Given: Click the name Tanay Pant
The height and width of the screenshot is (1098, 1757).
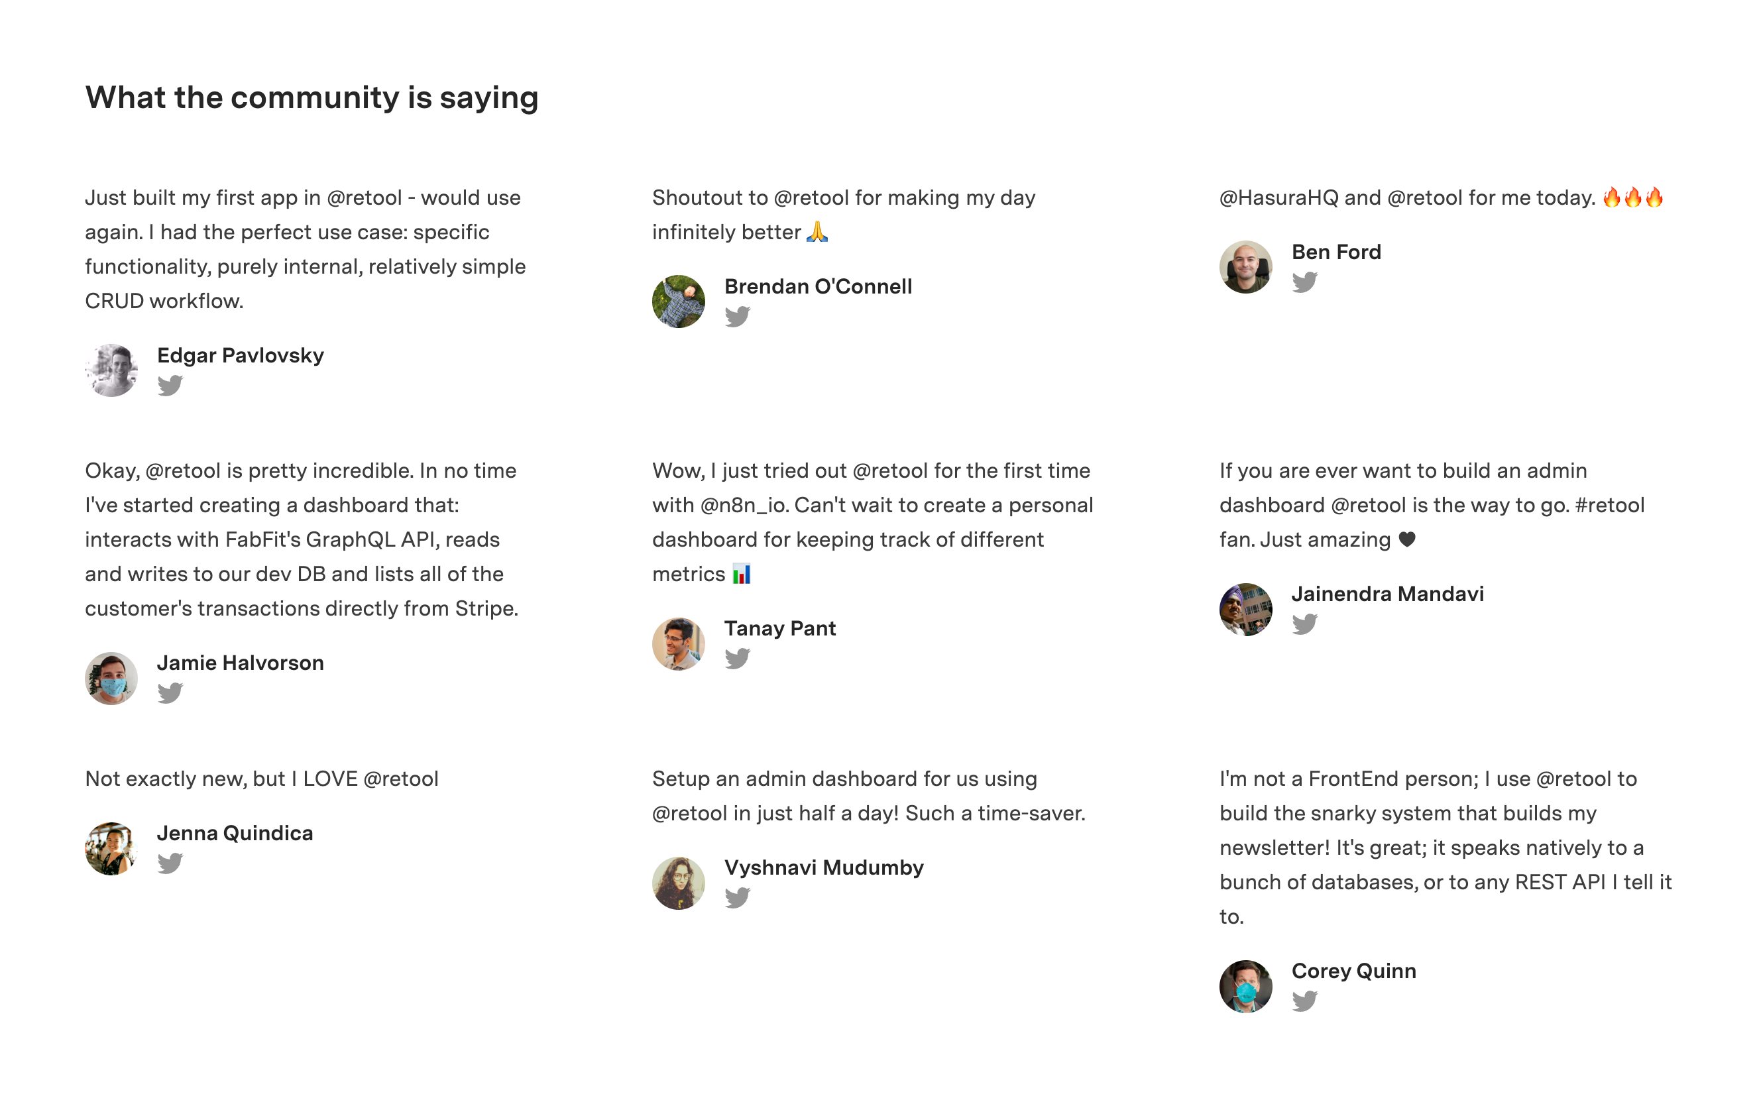Looking at the screenshot, I should pos(779,628).
